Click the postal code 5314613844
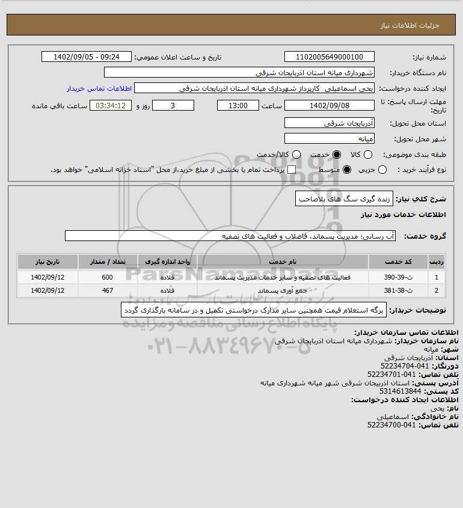This screenshot has height=508, width=463. tap(400, 391)
